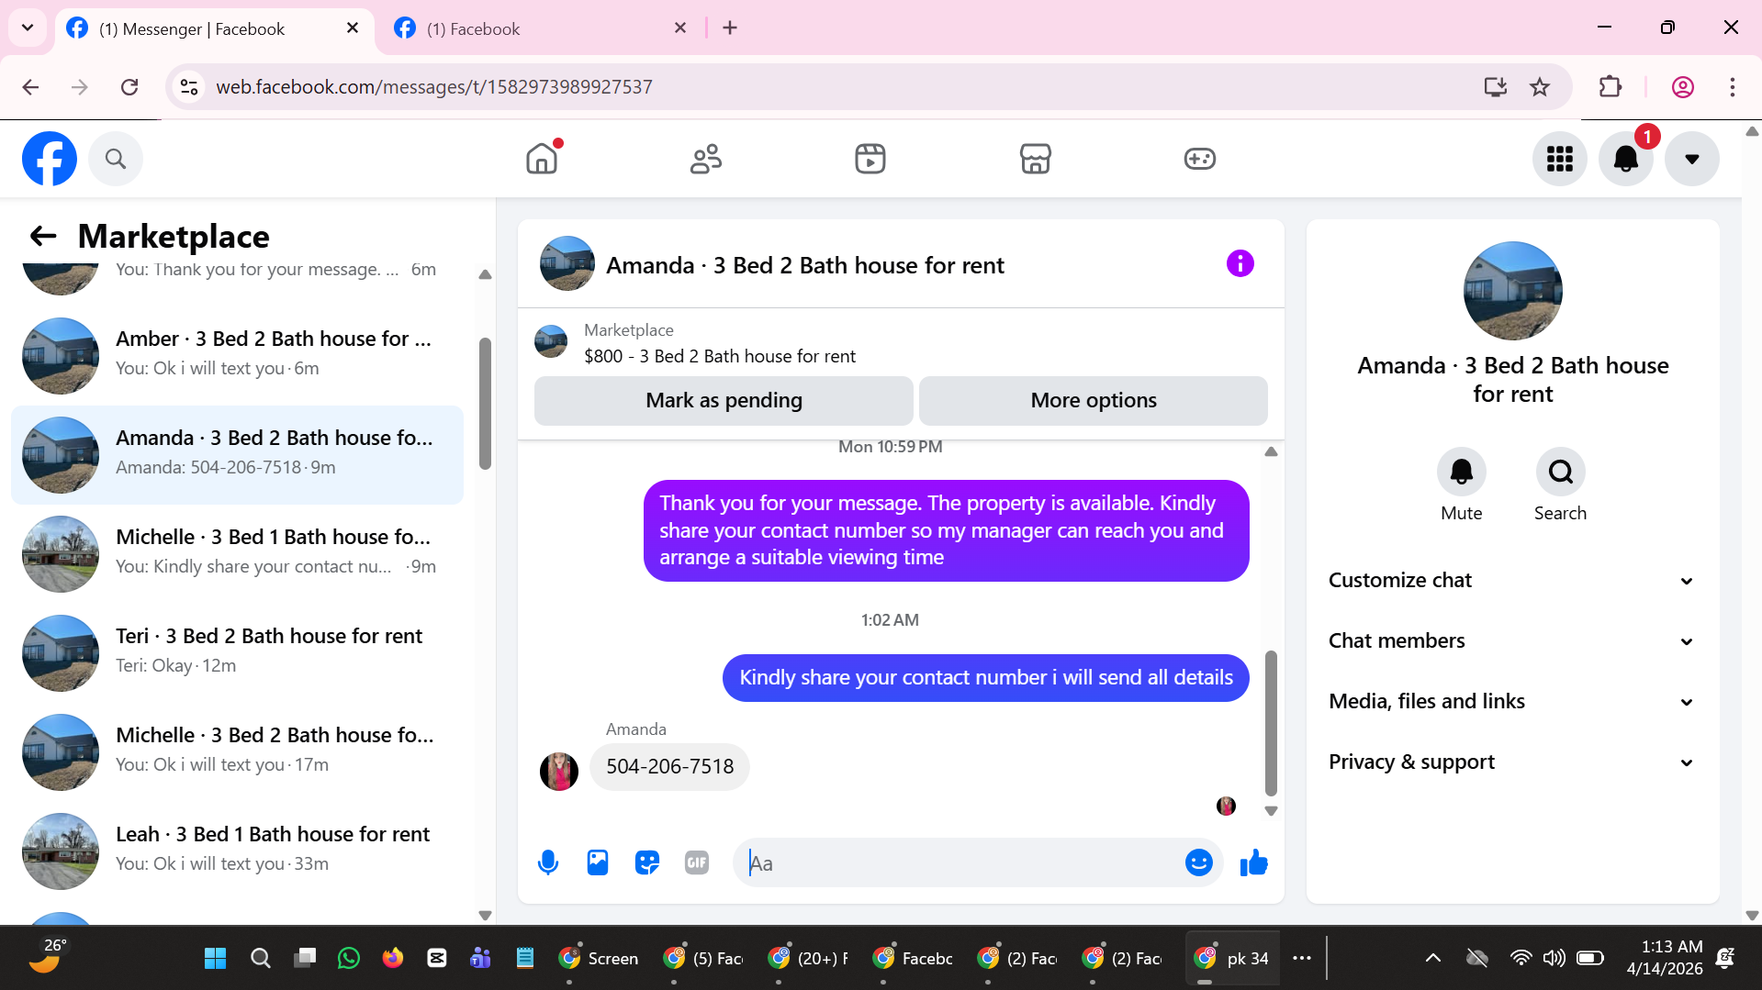Image resolution: width=1762 pixels, height=990 pixels.
Task: Attach a photo using image icon
Action: point(598,862)
